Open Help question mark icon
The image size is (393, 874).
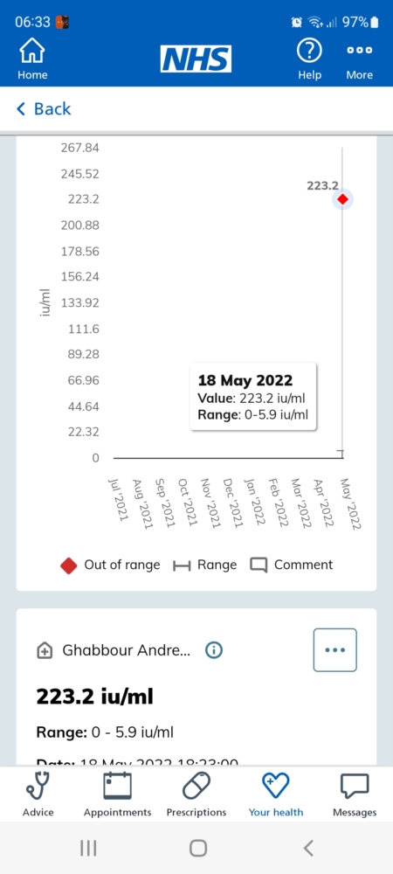(x=309, y=52)
